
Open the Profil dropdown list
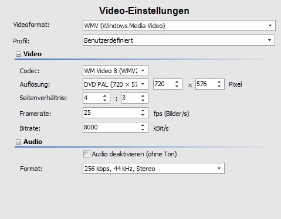[179, 40]
